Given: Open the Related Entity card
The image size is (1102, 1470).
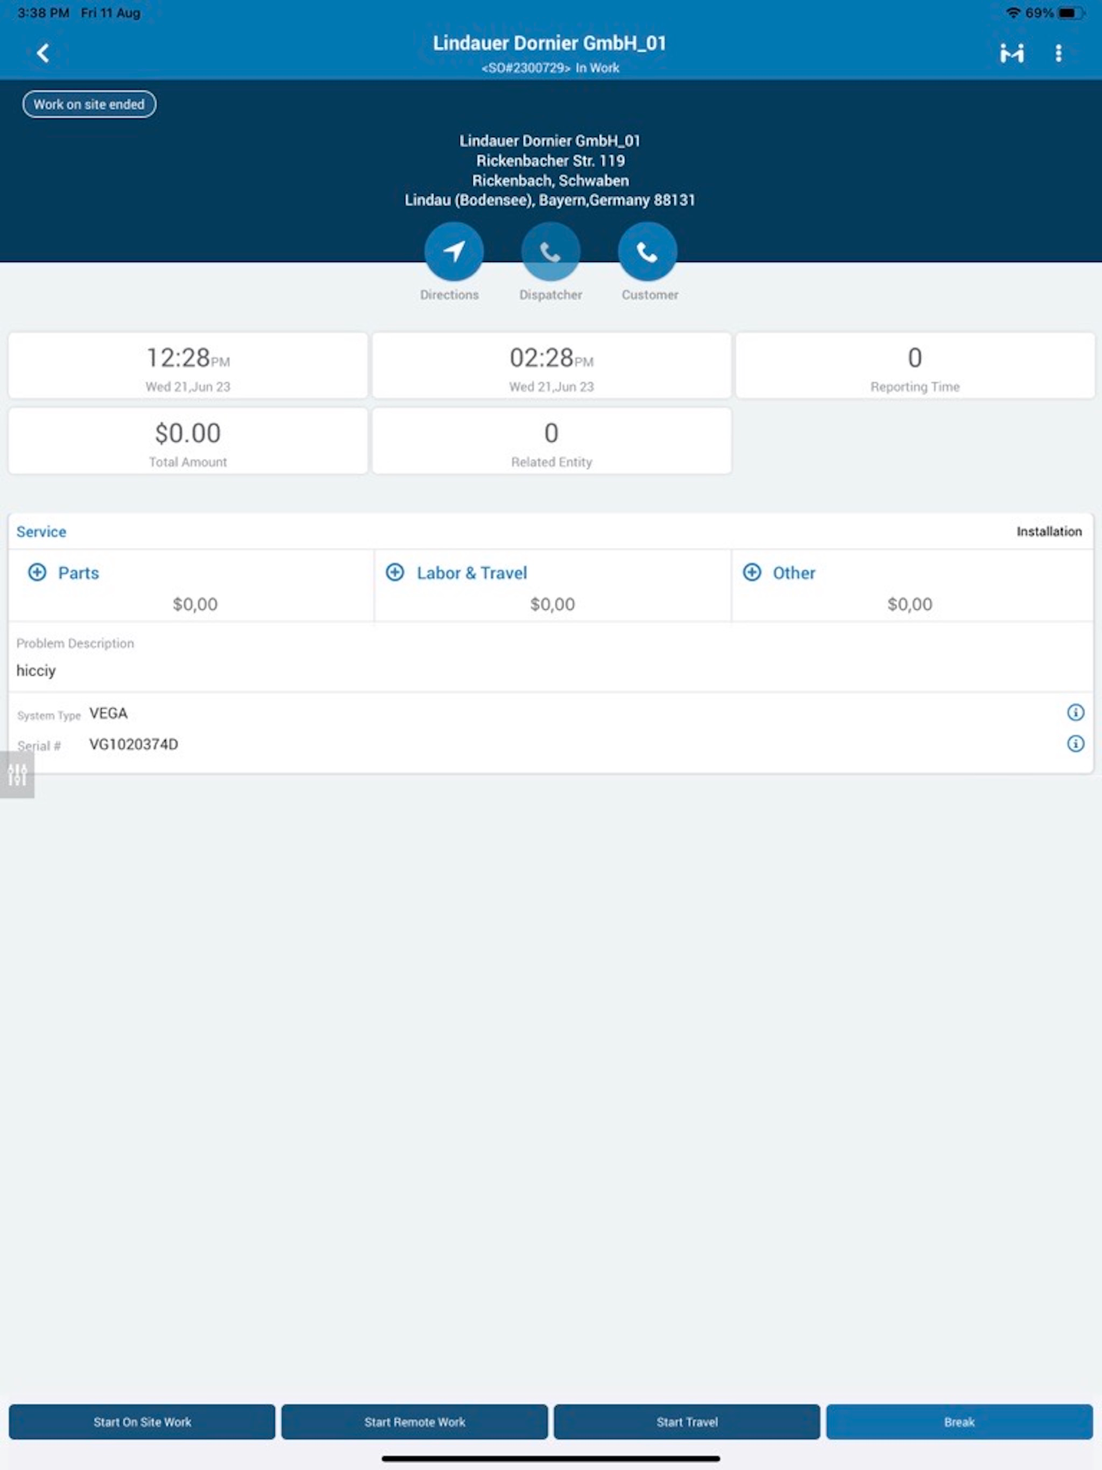Looking at the screenshot, I should 551,441.
